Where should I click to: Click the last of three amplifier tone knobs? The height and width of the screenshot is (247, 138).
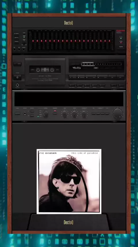pyautogui.click(x=84, y=114)
